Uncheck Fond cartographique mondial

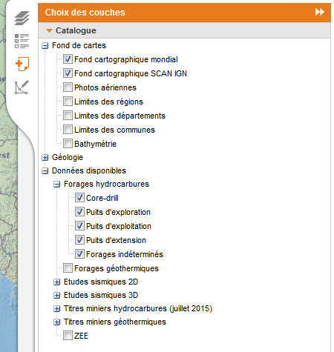pyautogui.click(x=68, y=59)
